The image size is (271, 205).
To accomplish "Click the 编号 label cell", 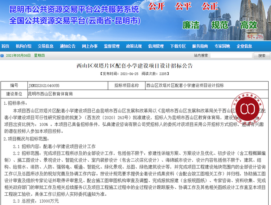I will click(x=14, y=86).
